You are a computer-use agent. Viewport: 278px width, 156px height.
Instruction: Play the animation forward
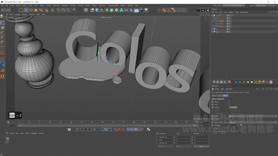(x=86, y=130)
